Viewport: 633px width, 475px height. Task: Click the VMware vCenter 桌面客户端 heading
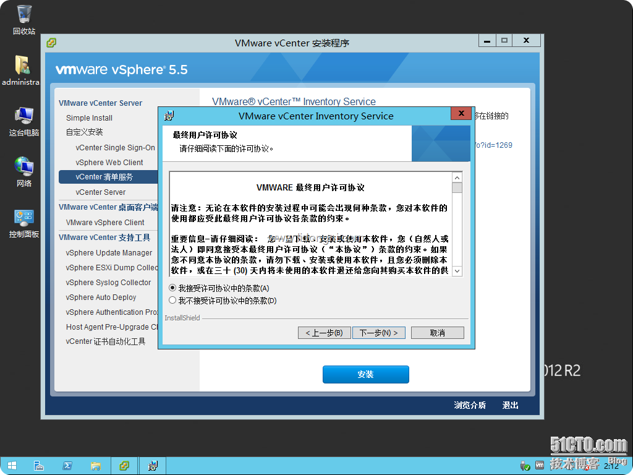(108, 207)
